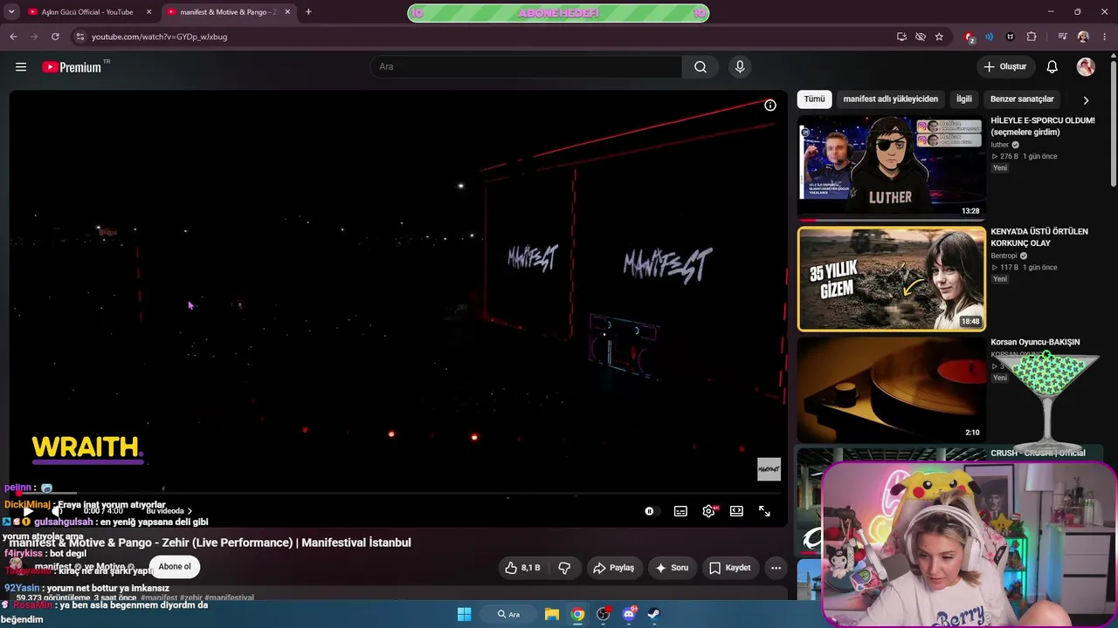Viewport: 1118px width, 628px height.
Task: Open the Korsan Oyuncu turntable video thumbnail
Action: click(891, 390)
